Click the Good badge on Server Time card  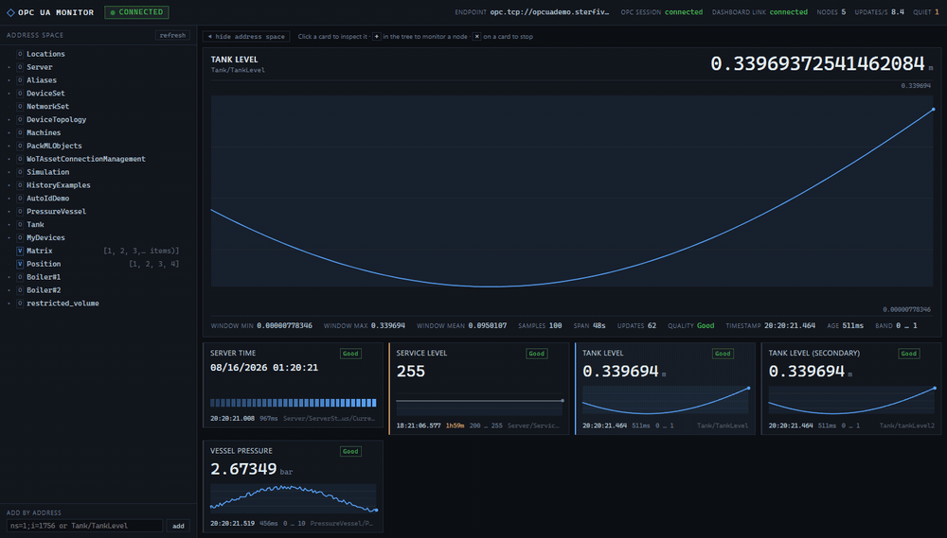coord(350,354)
